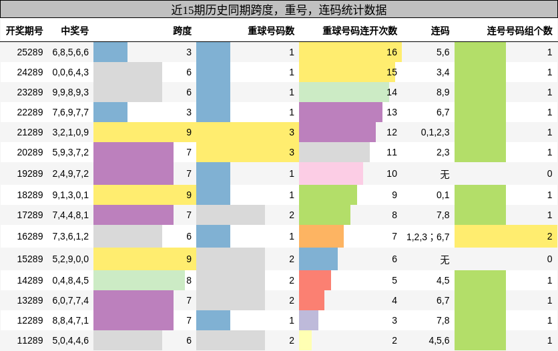Select period number 24289
The width and height of the screenshot is (558, 351).
pyautogui.click(x=30, y=72)
